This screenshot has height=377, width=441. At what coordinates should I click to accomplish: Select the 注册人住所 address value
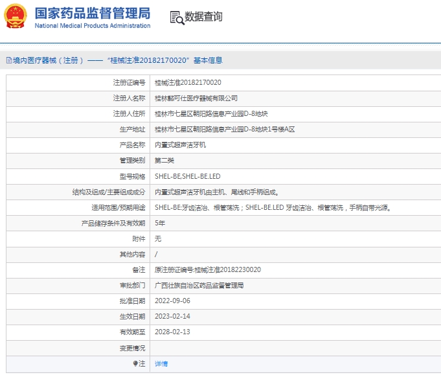211,113
